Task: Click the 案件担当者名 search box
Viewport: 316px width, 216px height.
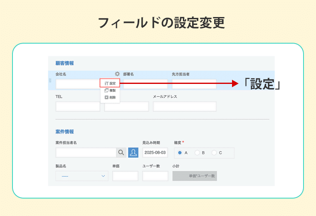Action: 86,152
